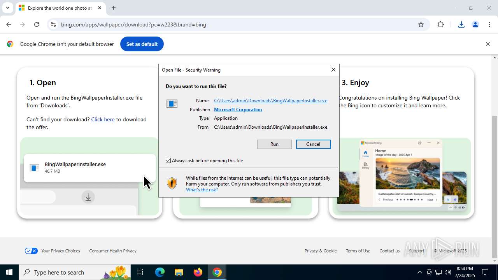The height and width of the screenshot is (280, 498).
Task: Toggle Your Privacy Choices switch
Action: tap(31, 251)
